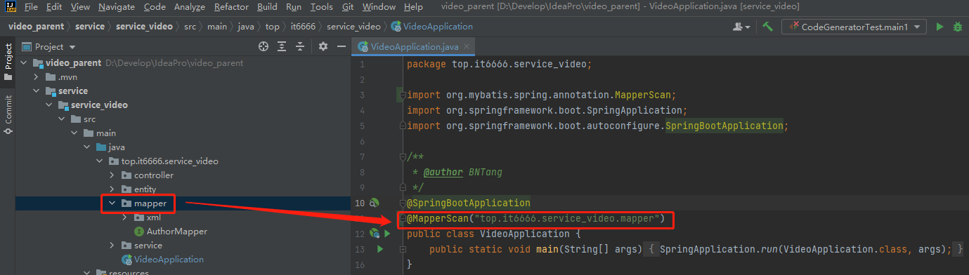Collapse the service module node
This screenshot has width=969, height=275.
[36, 90]
